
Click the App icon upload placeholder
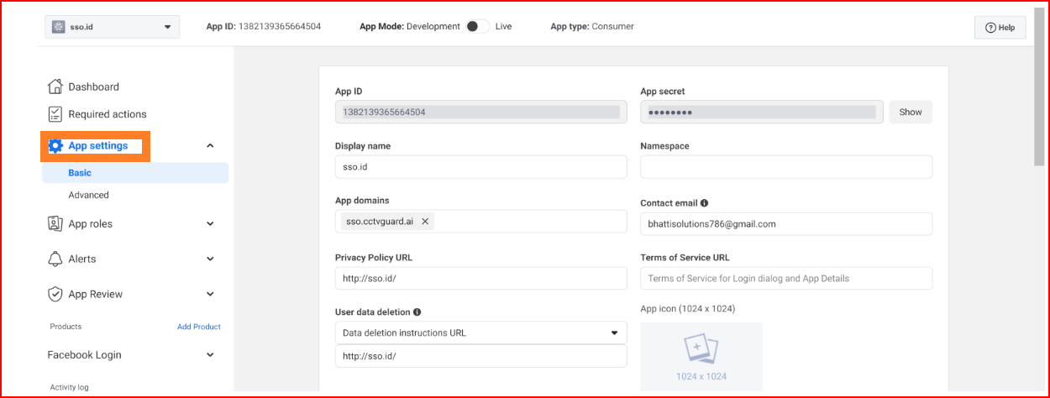tap(701, 357)
